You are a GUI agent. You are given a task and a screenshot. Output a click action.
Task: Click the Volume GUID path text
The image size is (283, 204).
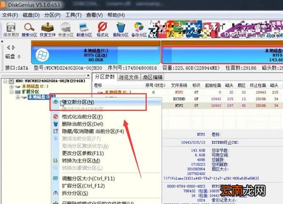tap(211, 178)
